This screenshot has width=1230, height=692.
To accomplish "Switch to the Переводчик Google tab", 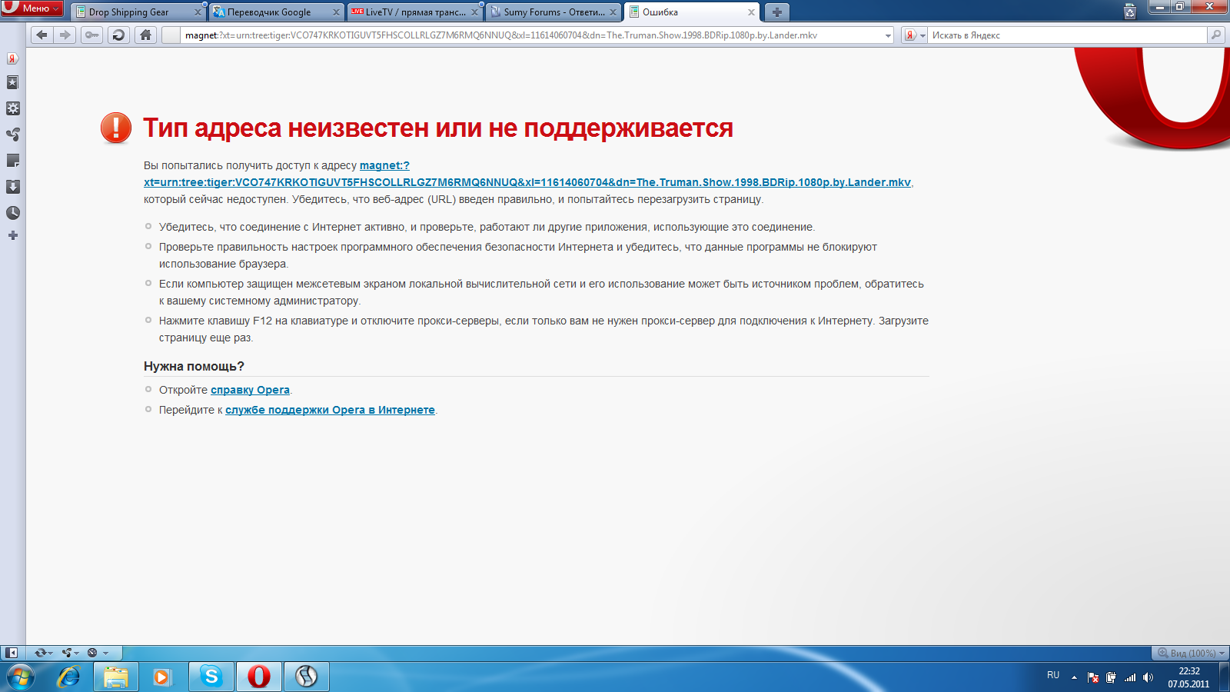I will tap(269, 12).
